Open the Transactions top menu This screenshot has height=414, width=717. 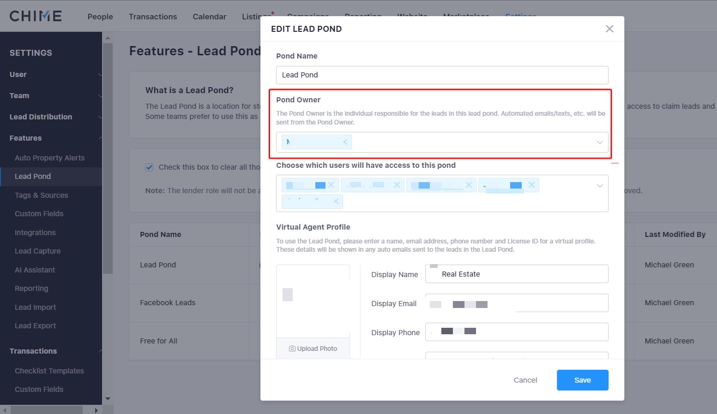pos(153,17)
